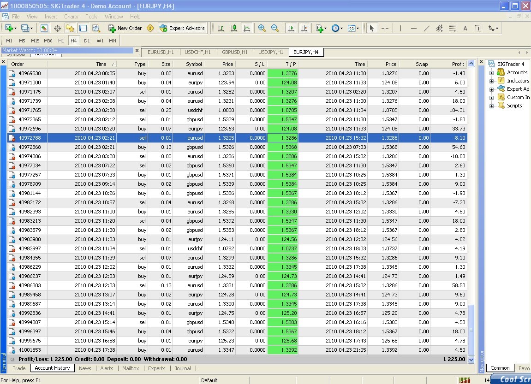Screen dimensions: 531x384
Task: Select the cursor arrow tool
Action: (x=371, y=29)
